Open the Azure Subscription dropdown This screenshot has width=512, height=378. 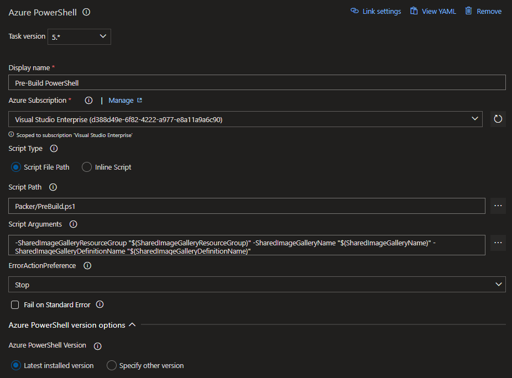pyautogui.click(x=245, y=119)
